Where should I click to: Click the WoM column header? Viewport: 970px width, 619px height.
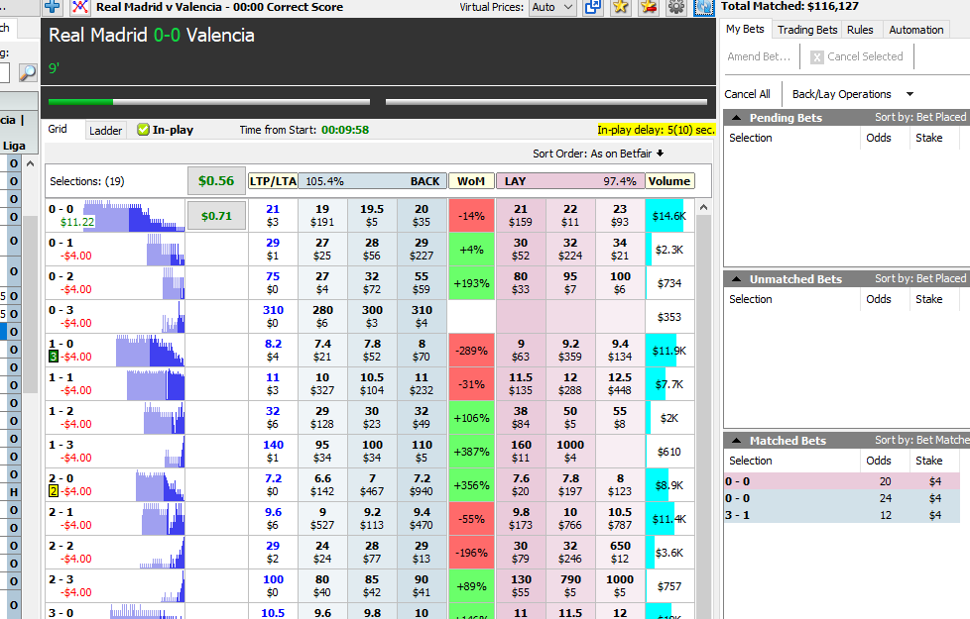[471, 181]
